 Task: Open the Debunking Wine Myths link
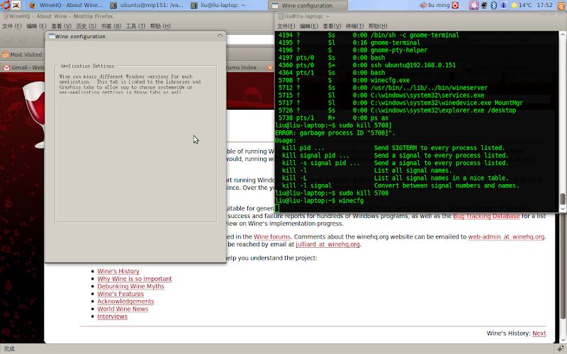pyautogui.click(x=130, y=287)
